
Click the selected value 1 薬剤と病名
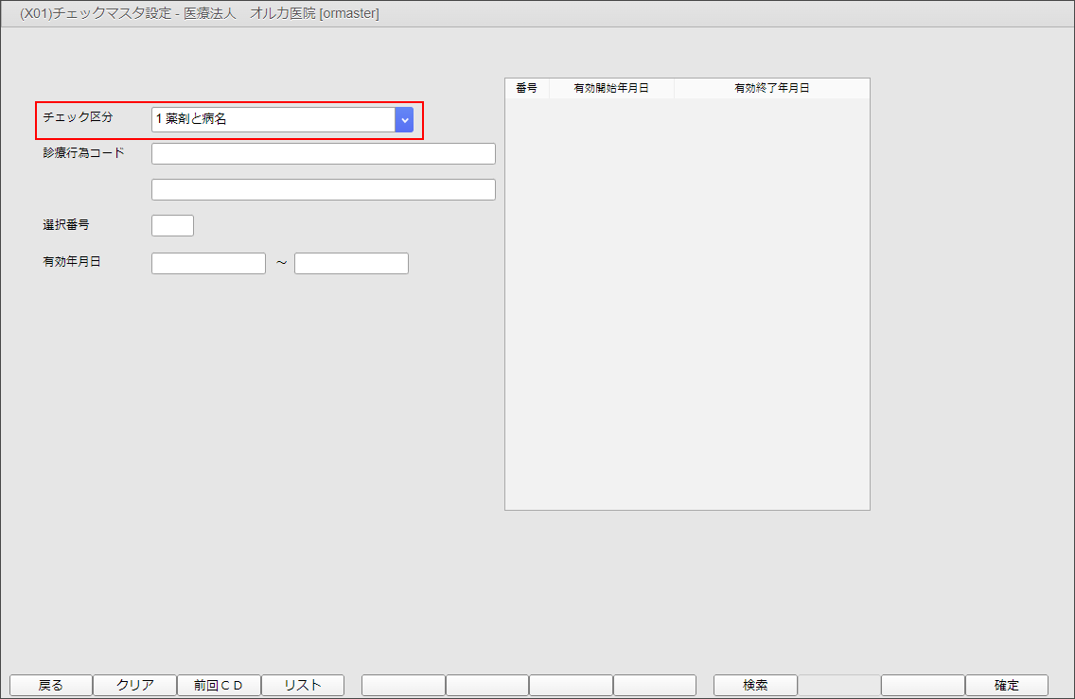click(273, 119)
